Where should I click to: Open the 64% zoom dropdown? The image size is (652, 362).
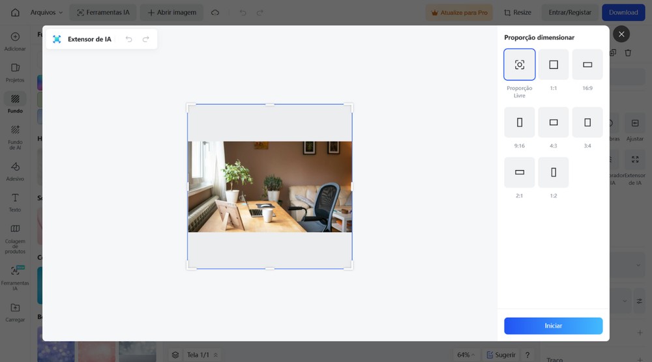tap(466, 355)
